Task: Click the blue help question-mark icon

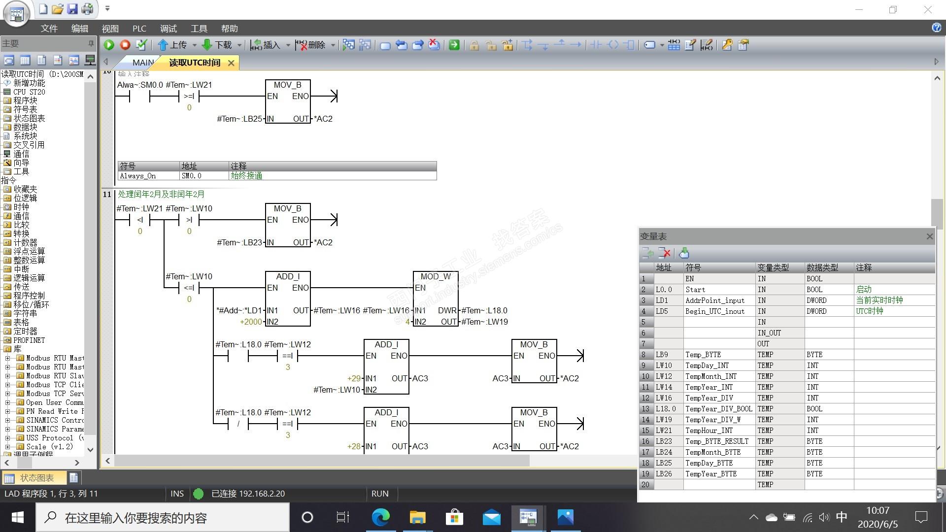Action: point(936,28)
